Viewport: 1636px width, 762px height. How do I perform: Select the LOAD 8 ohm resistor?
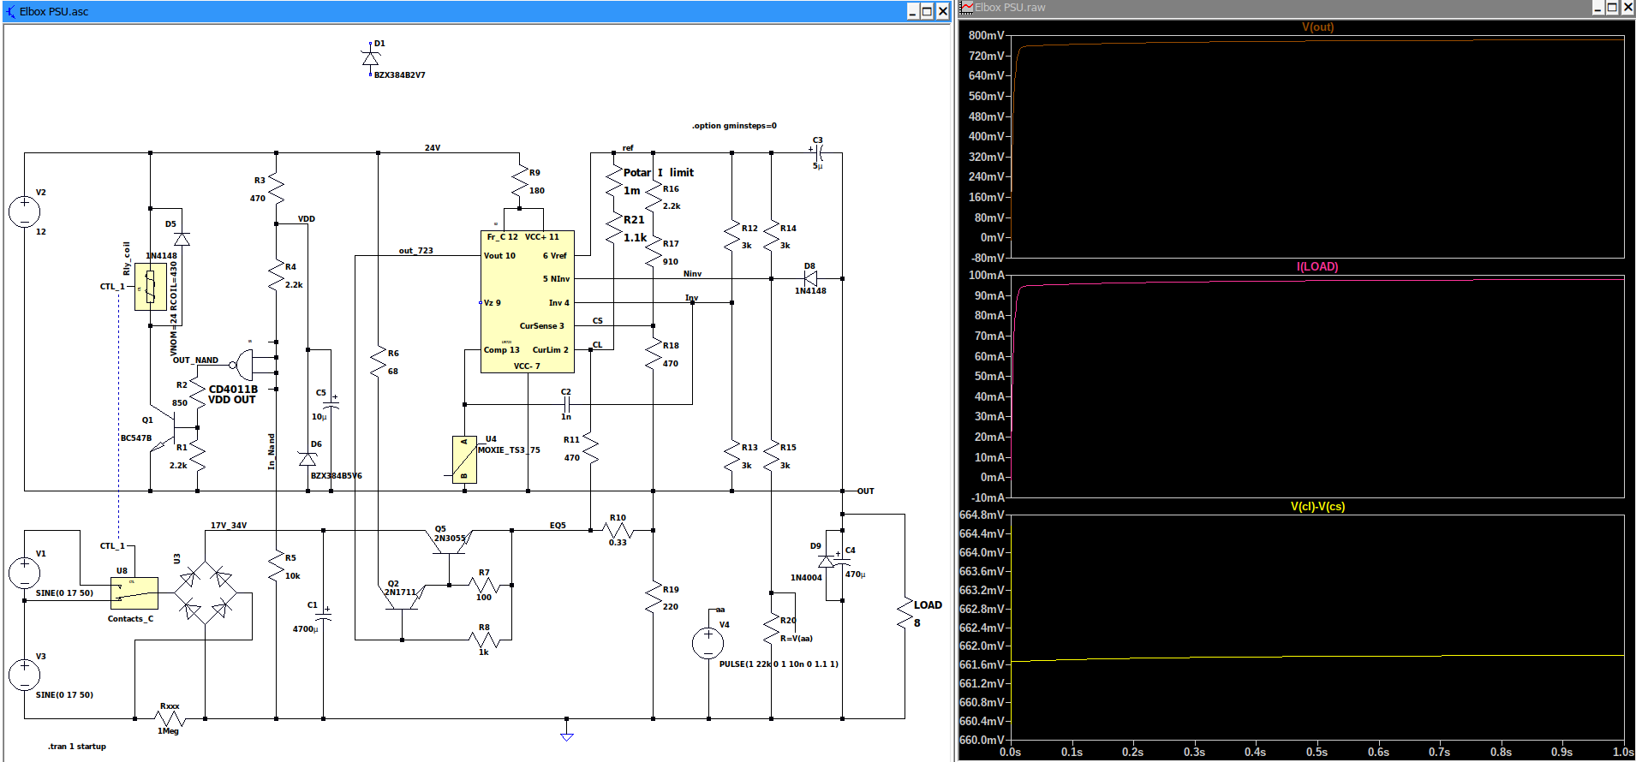pyautogui.click(x=905, y=614)
